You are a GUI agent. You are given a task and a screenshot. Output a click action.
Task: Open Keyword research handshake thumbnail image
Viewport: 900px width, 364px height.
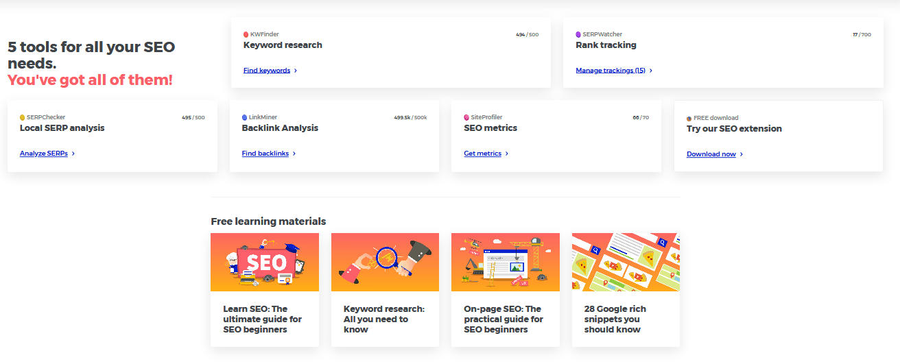pos(385,262)
